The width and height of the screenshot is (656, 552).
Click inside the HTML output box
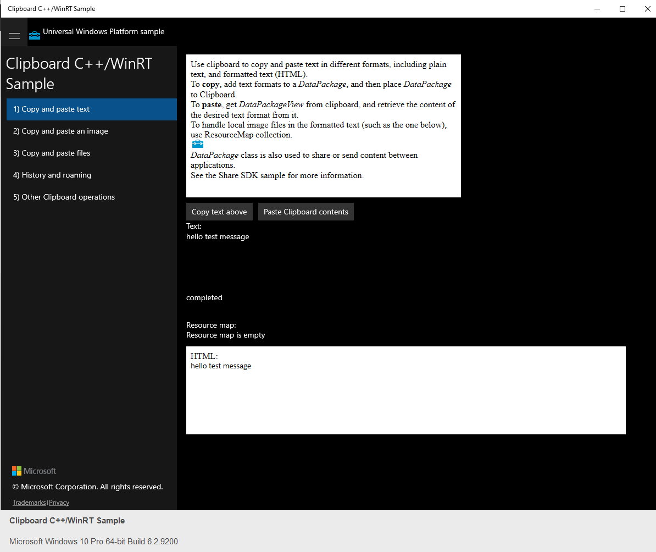tap(405, 390)
